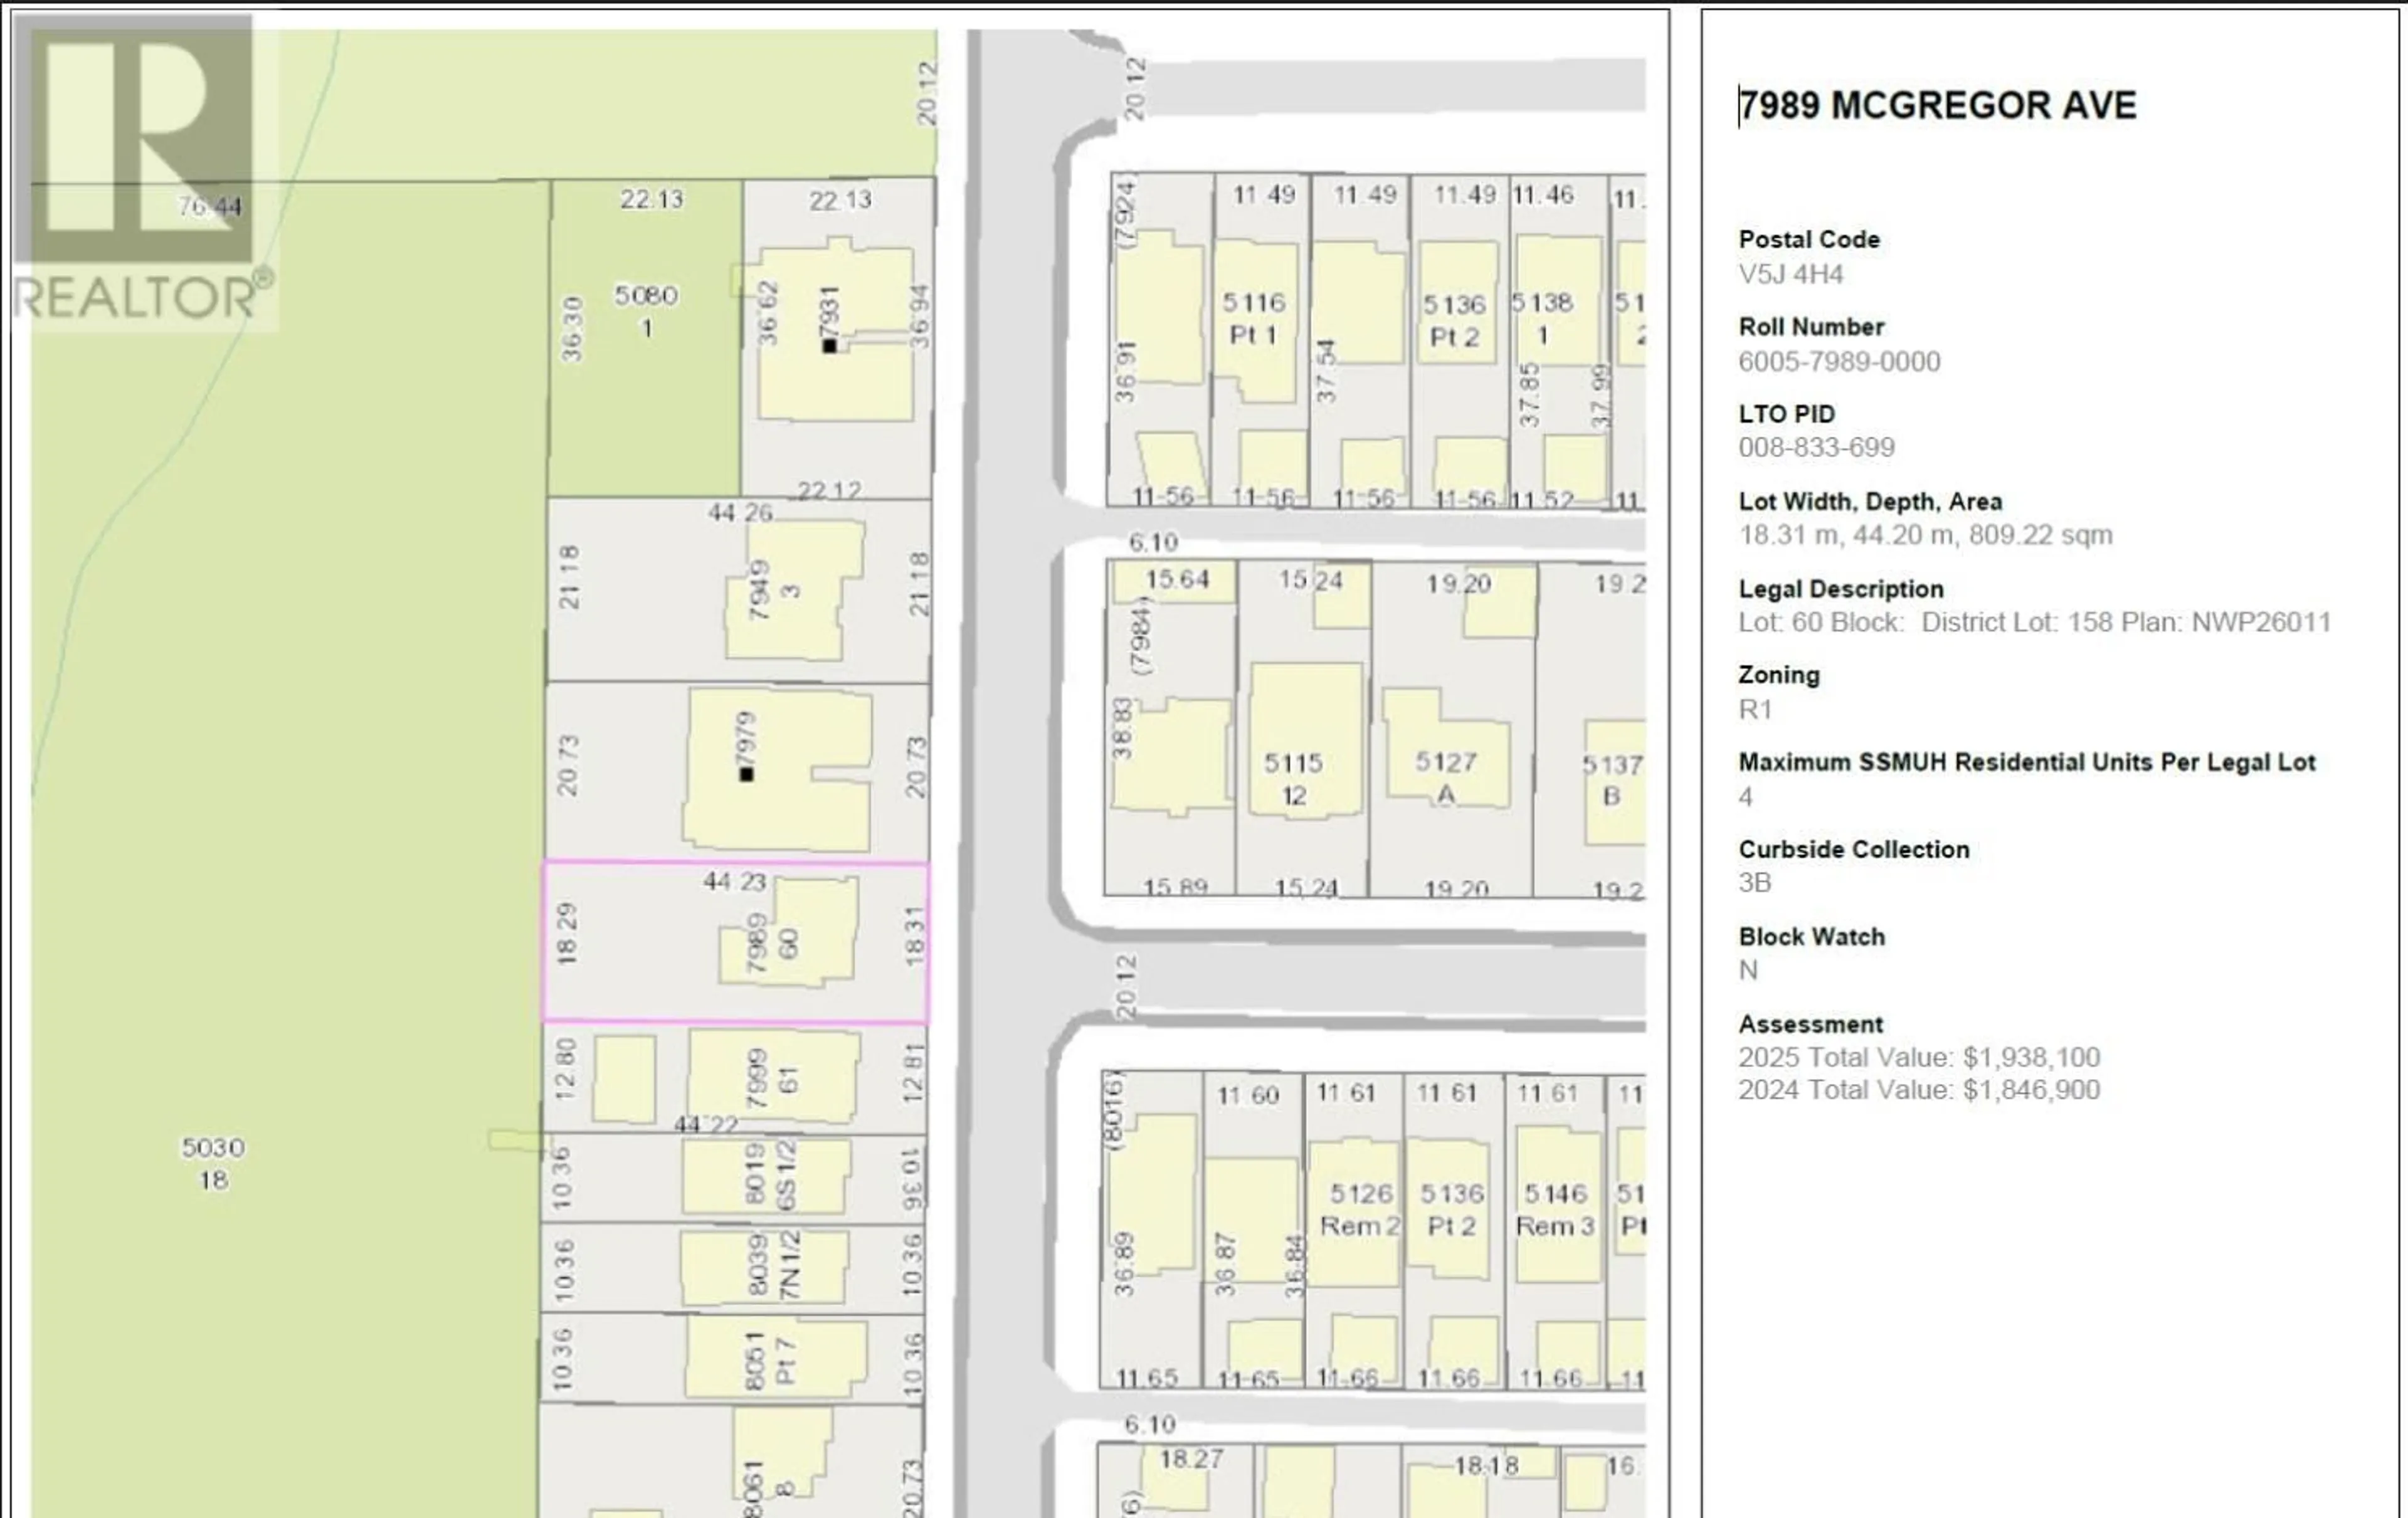Select the parcel labeled 7949 3
The height and width of the screenshot is (1518, 2408).
pyautogui.click(x=739, y=590)
